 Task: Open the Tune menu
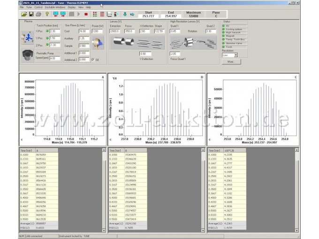(29, 7)
